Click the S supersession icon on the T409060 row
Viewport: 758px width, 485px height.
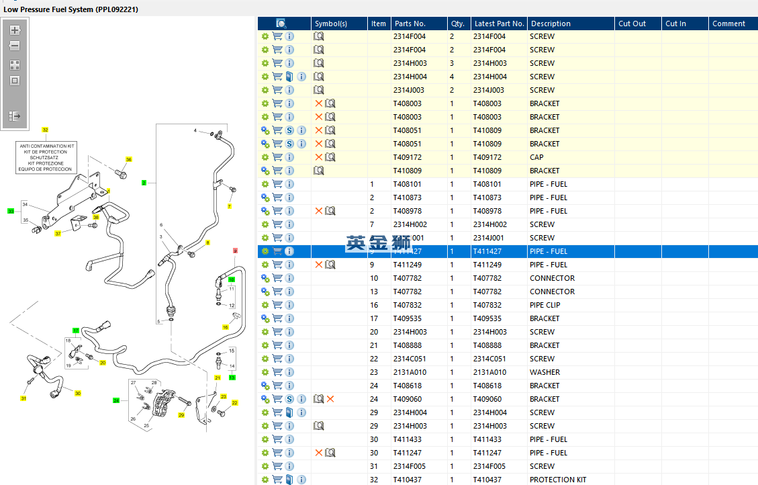click(x=289, y=399)
